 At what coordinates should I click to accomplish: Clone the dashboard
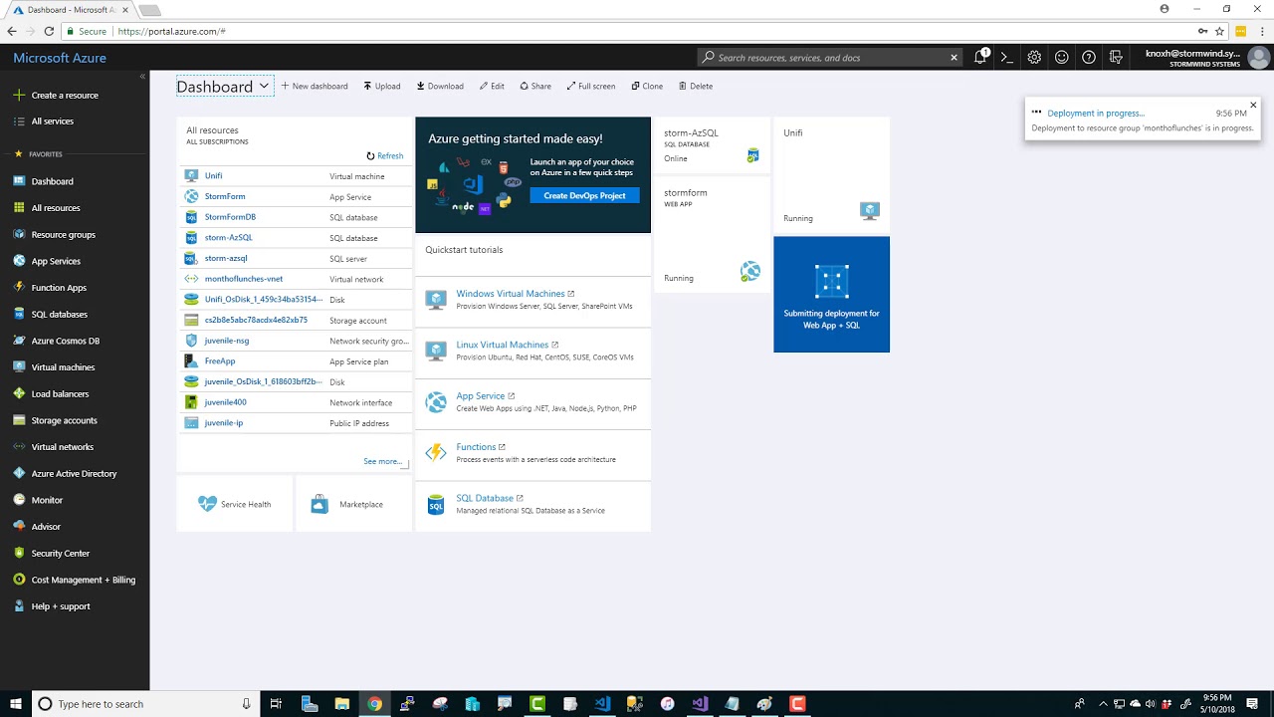647,87
